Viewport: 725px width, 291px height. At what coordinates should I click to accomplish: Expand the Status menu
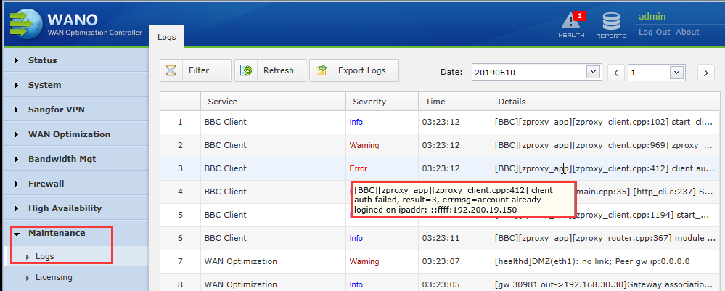click(75, 60)
